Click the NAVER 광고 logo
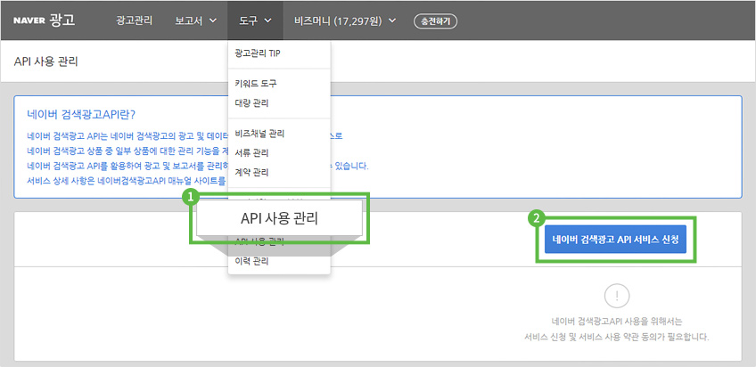 pos(44,20)
